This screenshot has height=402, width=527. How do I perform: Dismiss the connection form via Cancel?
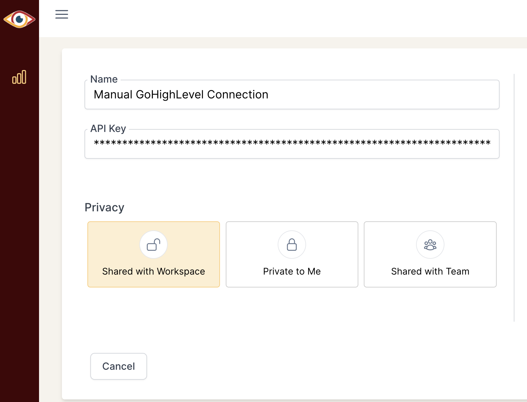(x=118, y=366)
